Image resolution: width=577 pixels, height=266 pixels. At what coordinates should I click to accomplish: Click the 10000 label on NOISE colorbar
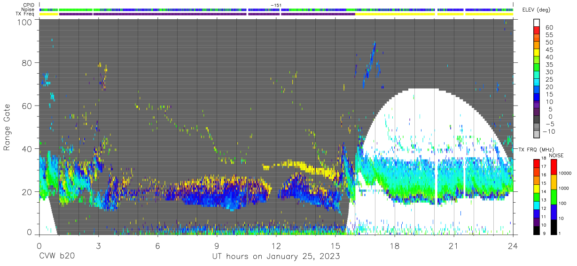(565, 174)
